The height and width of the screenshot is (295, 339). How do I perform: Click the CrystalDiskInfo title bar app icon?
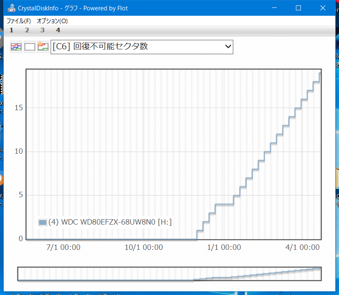point(11,8)
